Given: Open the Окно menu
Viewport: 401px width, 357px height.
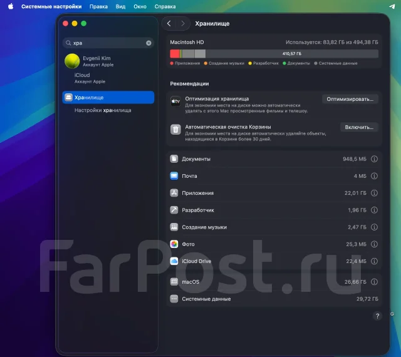Looking at the screenshot, I should (x=140, y=6).
